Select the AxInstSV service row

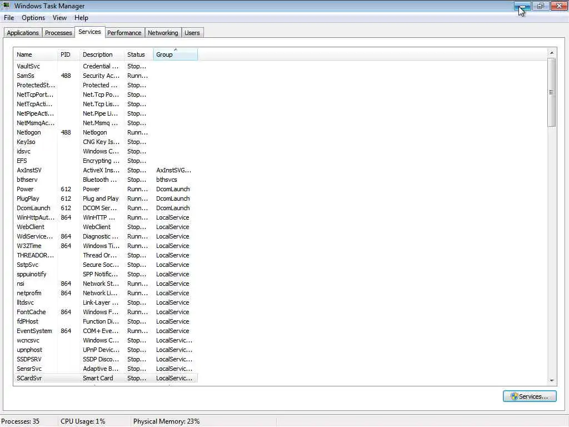106,170
